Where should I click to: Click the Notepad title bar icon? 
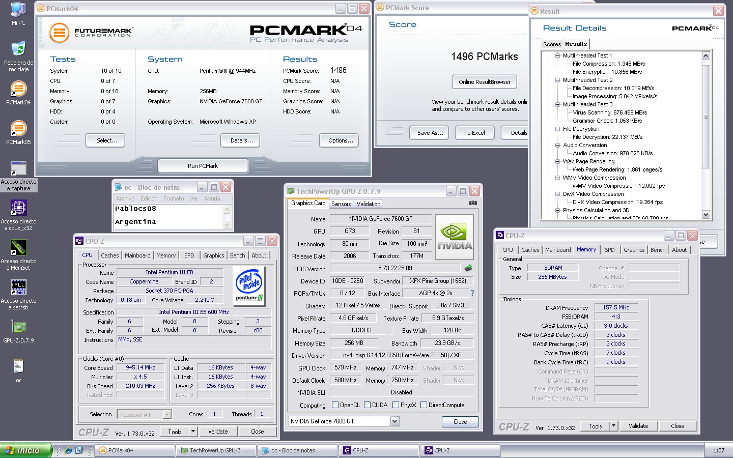[119, 187]
